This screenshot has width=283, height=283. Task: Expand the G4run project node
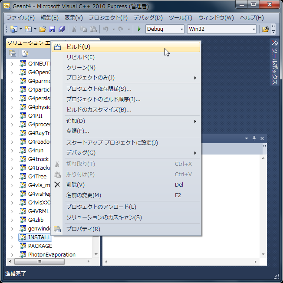12,151
